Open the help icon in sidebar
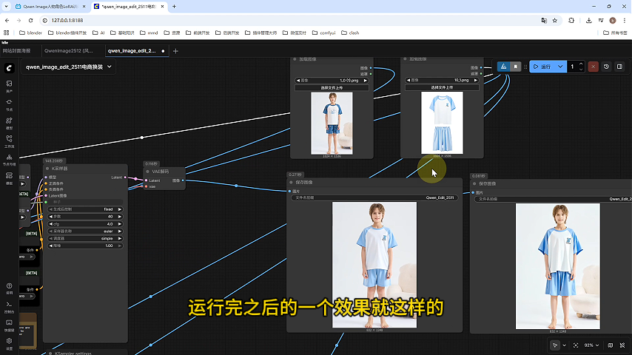The width and height of the screenshot is (632, 355). coord(9,288)
